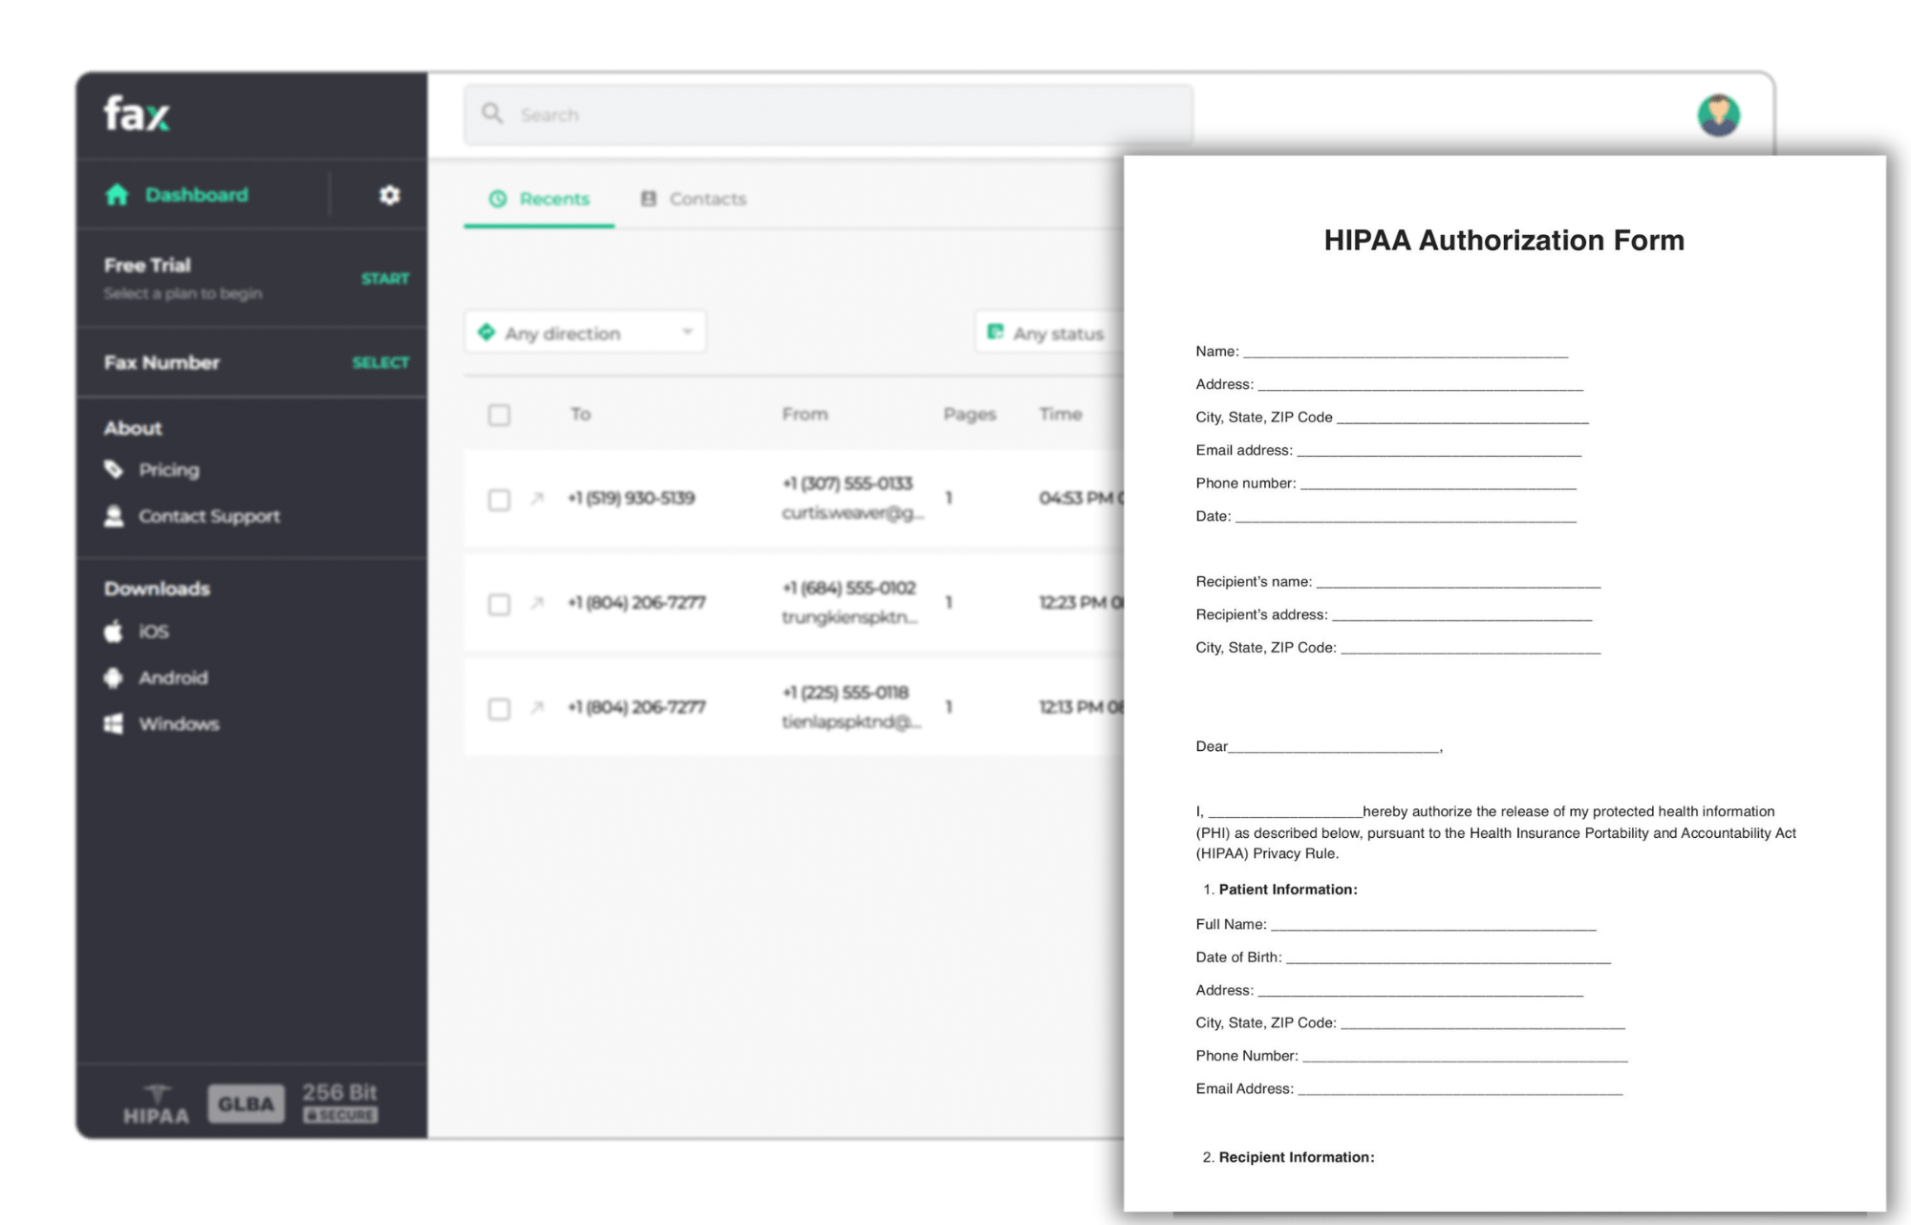1911x1225 pixels.
Task: Check the 12:13 PM fax row
Action: pyautogui.click(x=499, y=709)
